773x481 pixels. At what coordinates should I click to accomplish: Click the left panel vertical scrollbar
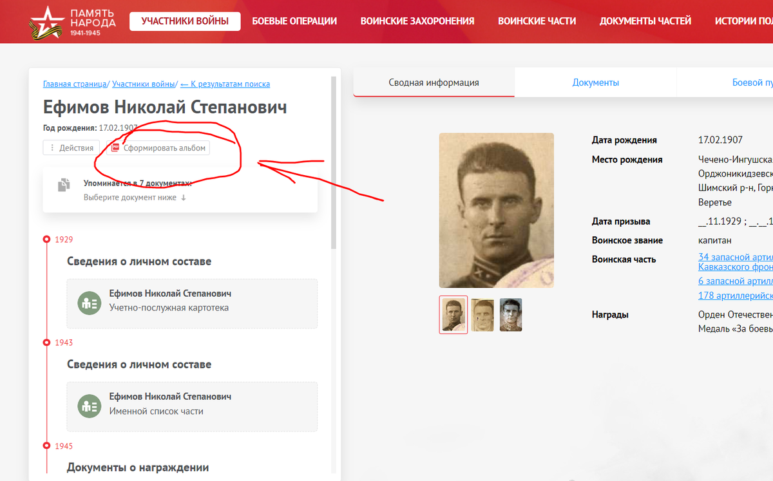[x=334, y=163]
